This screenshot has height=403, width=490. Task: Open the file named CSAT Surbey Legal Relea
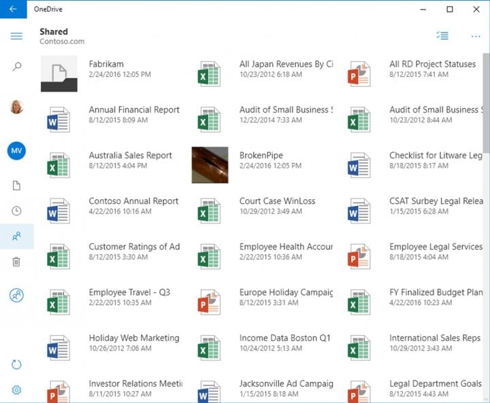(436, 201)
